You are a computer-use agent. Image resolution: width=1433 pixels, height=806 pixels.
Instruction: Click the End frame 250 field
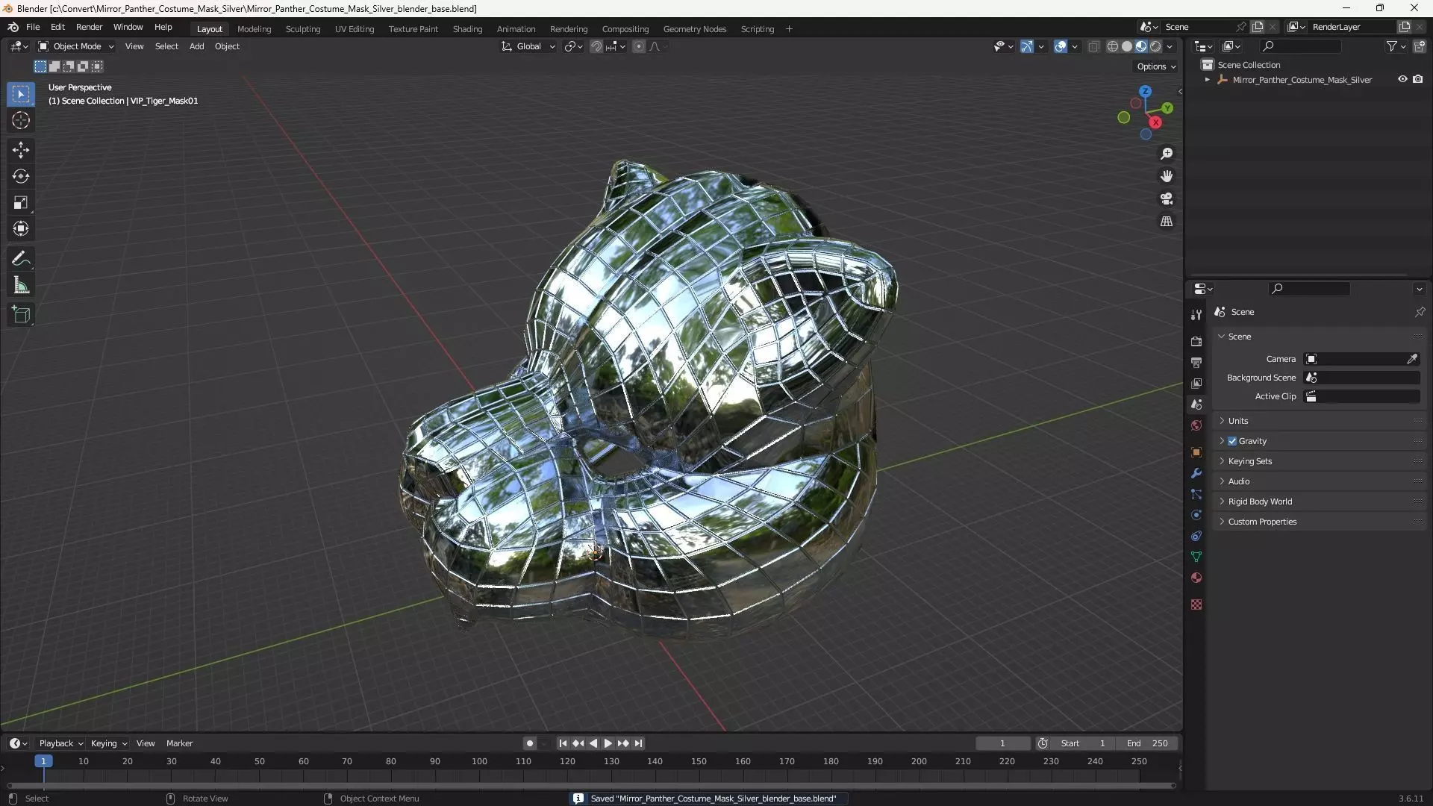click(x=1148, y=743)
